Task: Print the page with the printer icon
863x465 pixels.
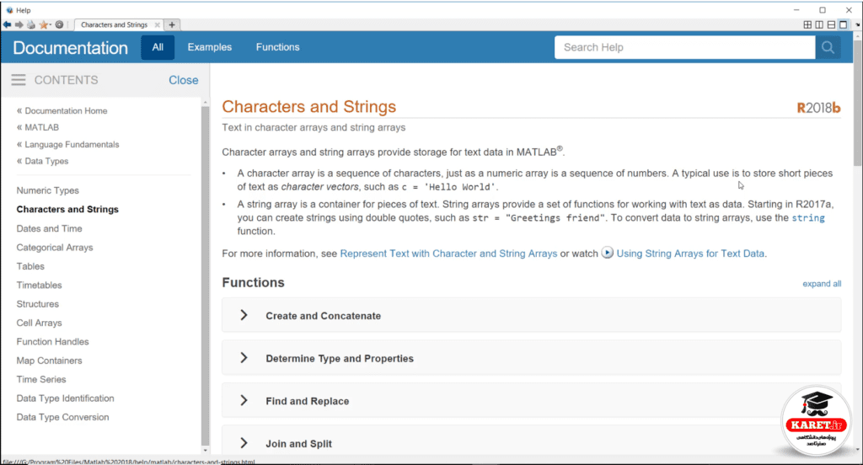Action: pos(31,24)
